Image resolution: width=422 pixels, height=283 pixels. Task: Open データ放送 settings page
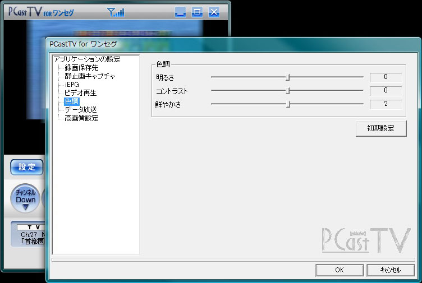tap(80, 110)
